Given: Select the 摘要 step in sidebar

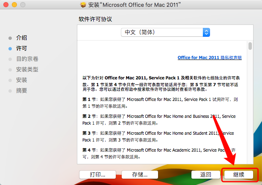Looking at the screenshot, I should coord(22,91).
